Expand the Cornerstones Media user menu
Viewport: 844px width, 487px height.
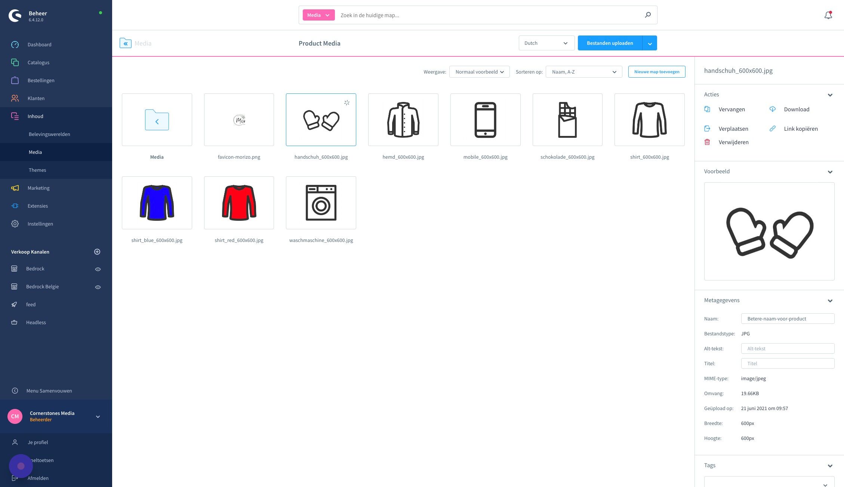pyautogui.click(x=98, y=416)
